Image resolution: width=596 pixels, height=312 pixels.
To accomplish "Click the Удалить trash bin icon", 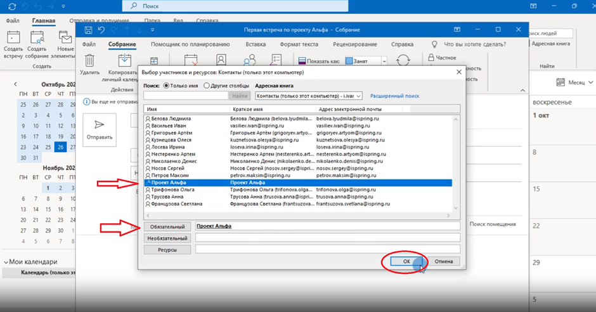I will 90,60.
